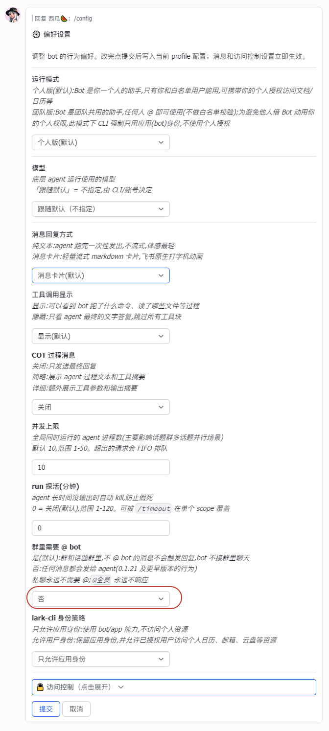
Task: Open the 运行模式 dropdown showing 个人版(默认)
Action: tap(101, 142)
